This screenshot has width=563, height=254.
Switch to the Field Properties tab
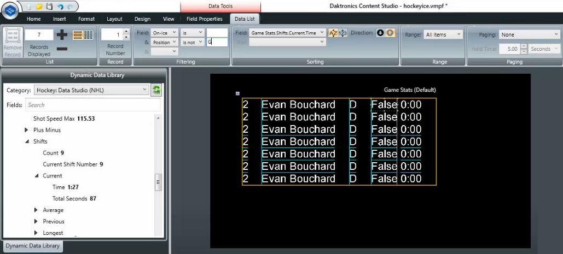(205, 19)
